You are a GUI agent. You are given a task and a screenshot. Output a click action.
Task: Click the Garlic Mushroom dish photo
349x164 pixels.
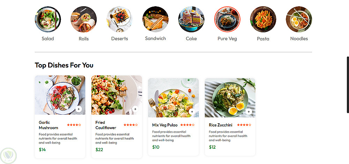59,94
